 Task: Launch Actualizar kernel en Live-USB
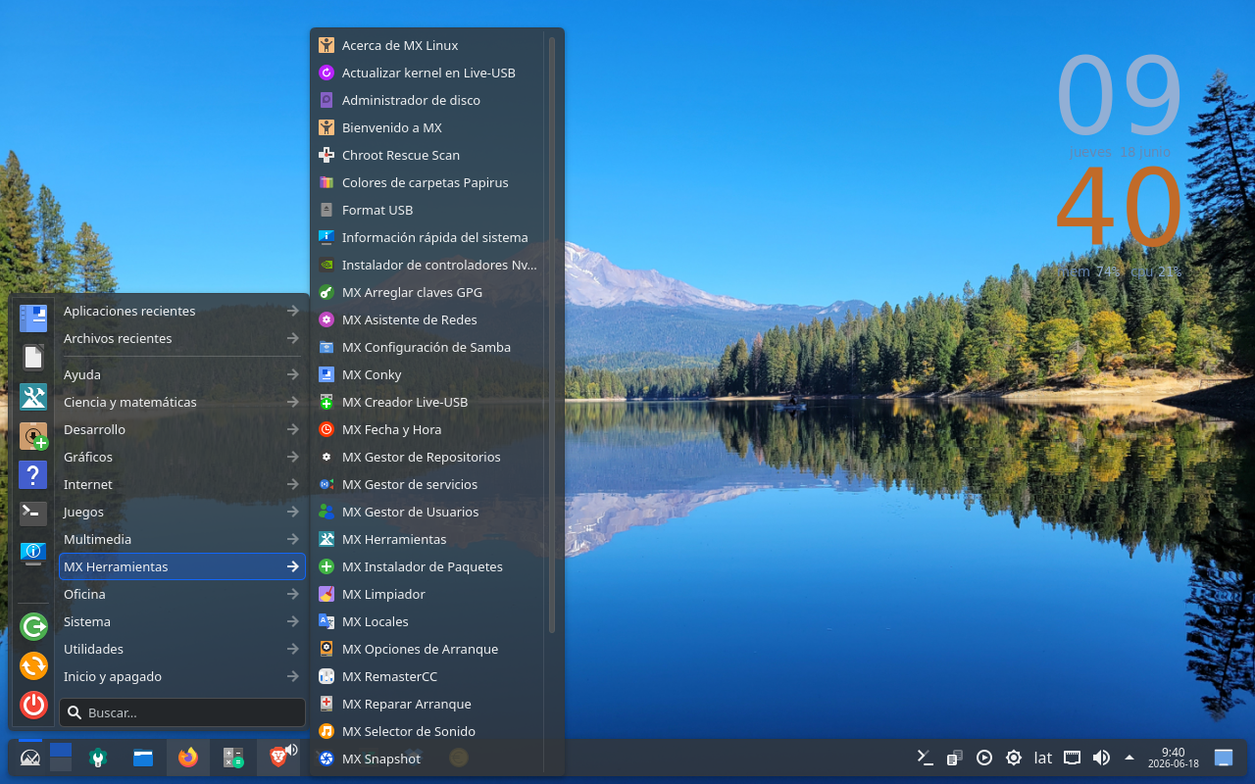(427, 73)
